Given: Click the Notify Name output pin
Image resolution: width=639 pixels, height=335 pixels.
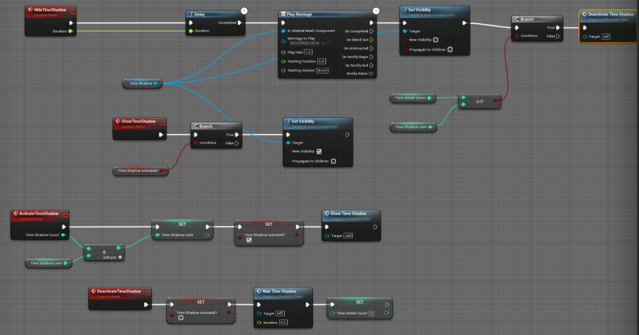Looking at the screenshot, I should pos(372,74).
